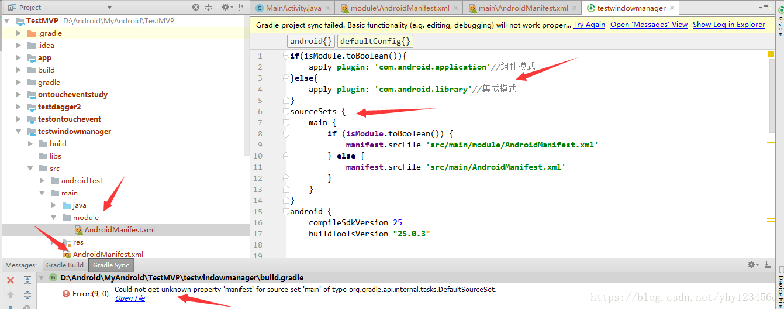Image resolution: width=784 pixels, height=309 pixels.
Task: Close the testwindowmanager editor tab
Action: [672, 8]
